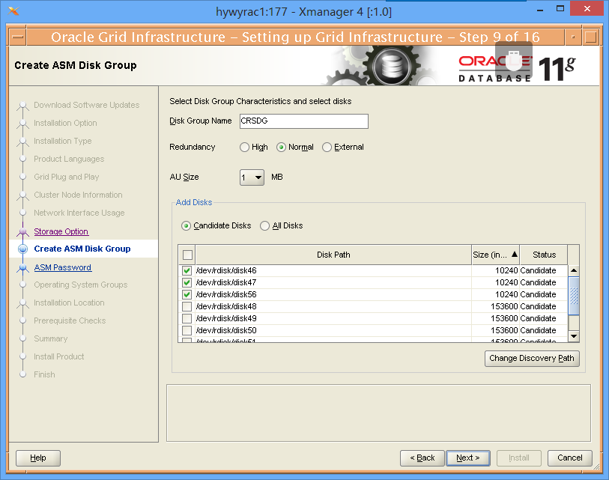The height and width of the screenshot is (480, 609).
Task: Minimize the Xmanager window
Action: click(x=540, y=10)
